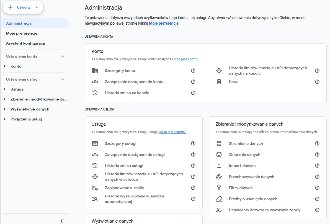
Task: Open help for Historia zmian na koncie
Action: tap(193, 93)
